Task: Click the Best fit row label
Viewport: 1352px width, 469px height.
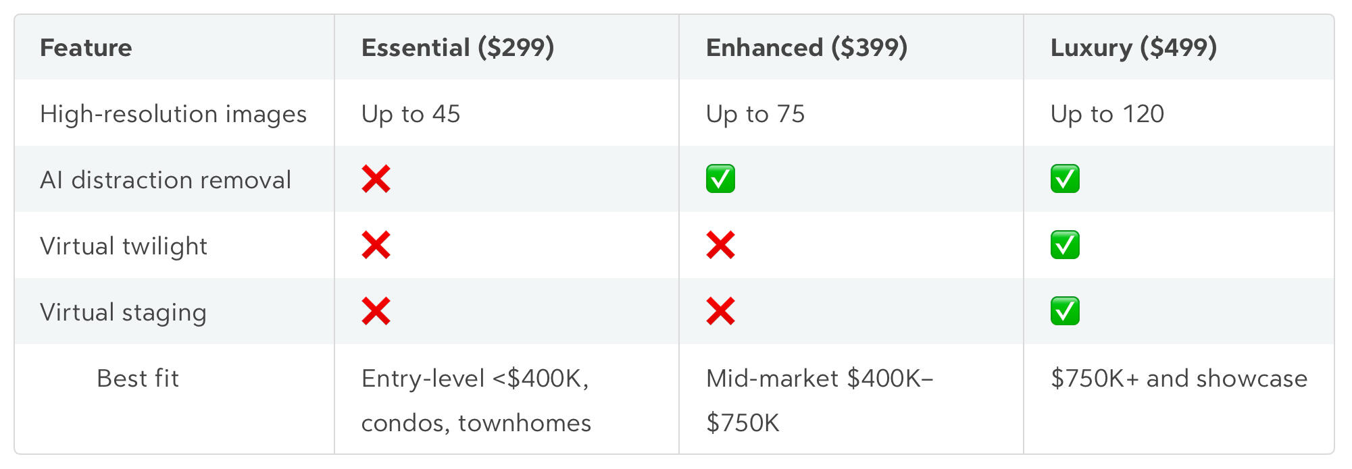Action: (138, 379)
